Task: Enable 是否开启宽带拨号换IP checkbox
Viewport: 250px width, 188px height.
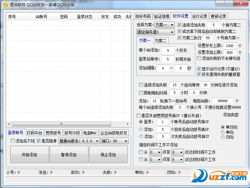Action: tap(138, 115)
